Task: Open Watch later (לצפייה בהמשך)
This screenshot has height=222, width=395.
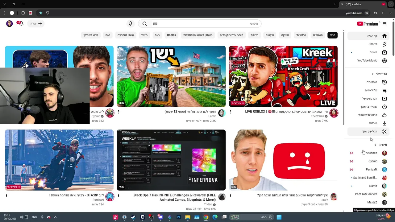Action: [368, 107]
